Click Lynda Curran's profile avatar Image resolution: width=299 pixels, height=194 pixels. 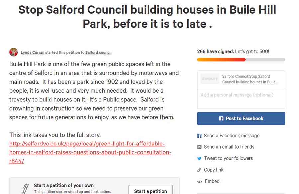pyautogui.click(x=14, y=52)
